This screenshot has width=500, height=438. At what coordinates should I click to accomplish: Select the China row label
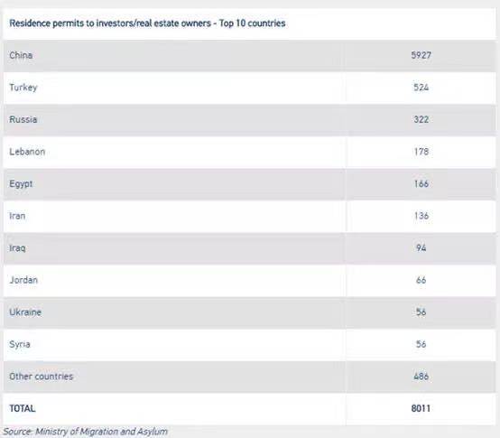[21, 55]
